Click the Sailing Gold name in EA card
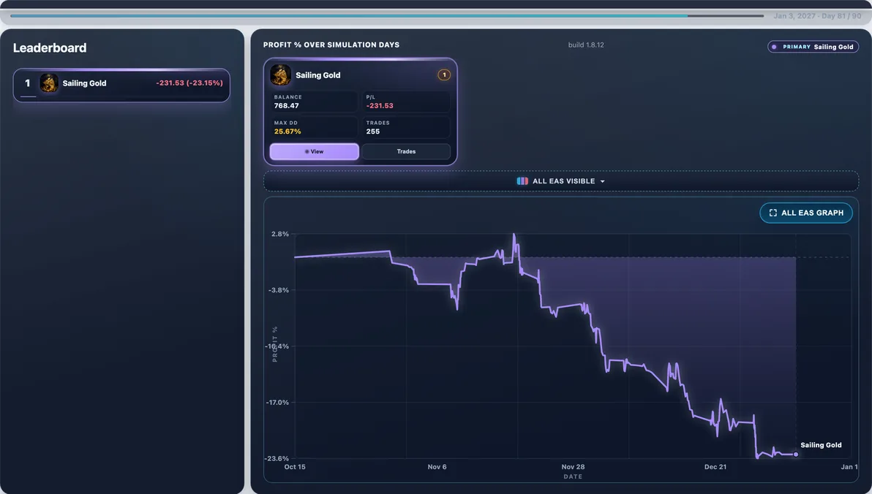This screenshot has width=872, height=494. click(x=318, y=75)
